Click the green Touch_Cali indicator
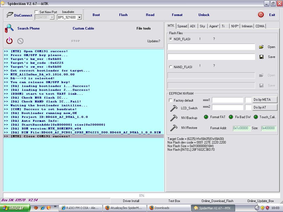Screen dimensions: 283x212 256,117
